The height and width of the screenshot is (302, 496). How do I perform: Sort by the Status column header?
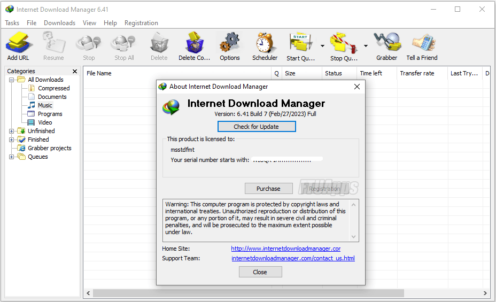click(x=339, y=73)
